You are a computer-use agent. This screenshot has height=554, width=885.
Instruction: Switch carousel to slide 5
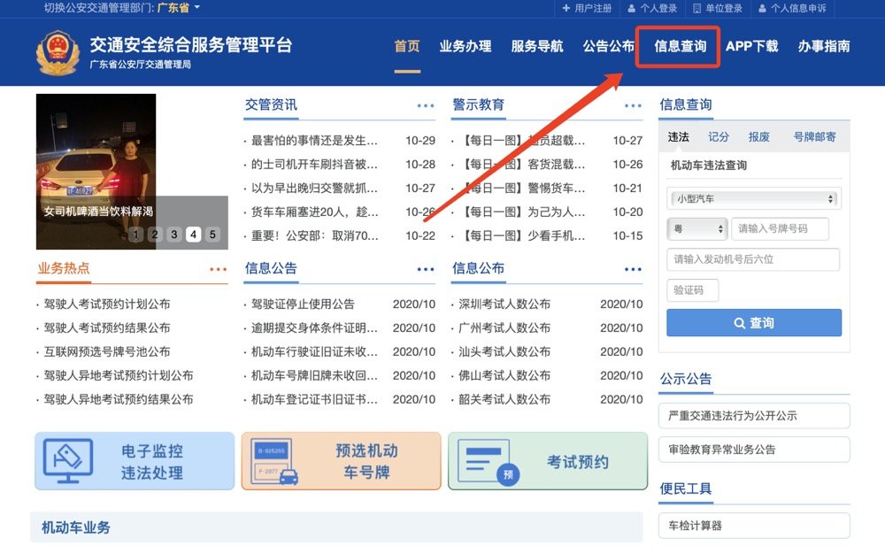pyautogui.click(x=212, y=235)
